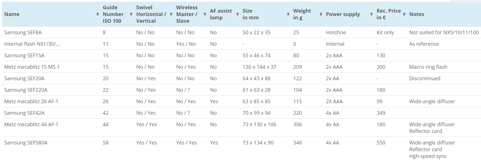Viewport: 481px width, 161px height.
Task: Sort by Weight in g arrow icon
Action: pos(321,14)
